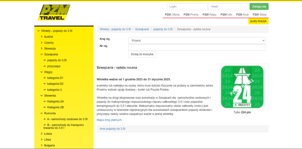Image resolution: width=302 pixels, height=149 pixels.
Task: Open Inne pojazdy do 3,5t link
Action: click(113, 129)
